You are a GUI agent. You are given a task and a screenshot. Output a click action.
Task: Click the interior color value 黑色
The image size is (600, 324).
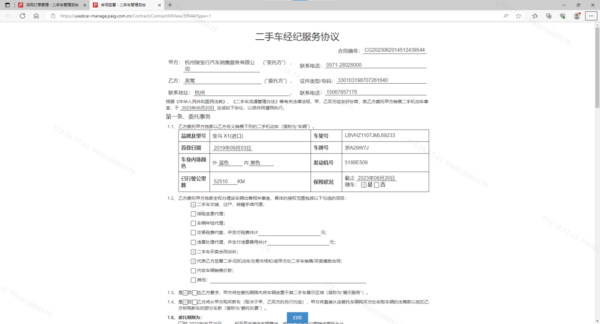[255, 163]
